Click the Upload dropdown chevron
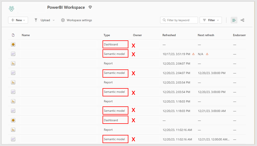Image resolution: width=257 pixels, height=146 pixels. coord(54,20)
